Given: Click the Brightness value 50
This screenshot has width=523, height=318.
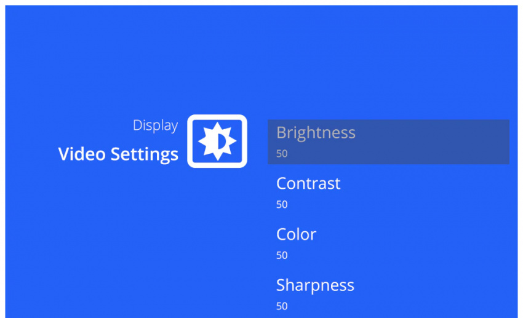Looking at the screenshot, I should point(282,154).
